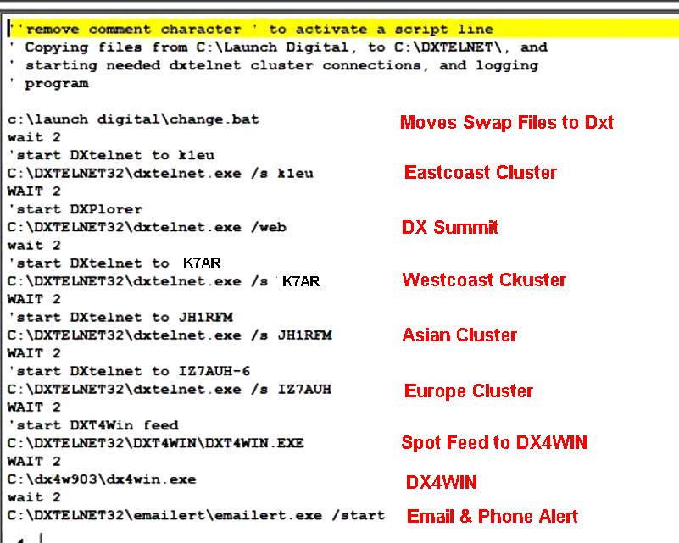Screen dimensions: 679x543
Task: Click the dxtelnet.exe /s K7AR command line
Action: (x=164, y=281)
